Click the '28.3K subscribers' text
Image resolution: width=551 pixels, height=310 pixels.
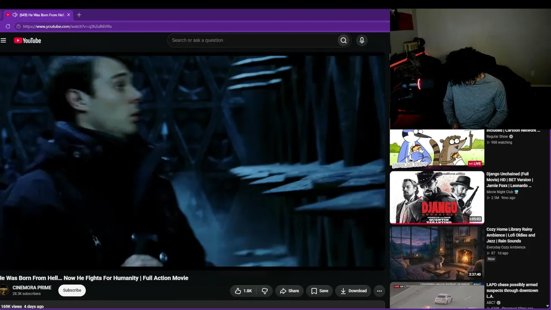pyautogui.click(x=27, y=294)
